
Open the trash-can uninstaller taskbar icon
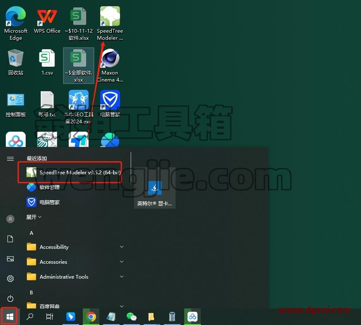[x=172, y=317]
